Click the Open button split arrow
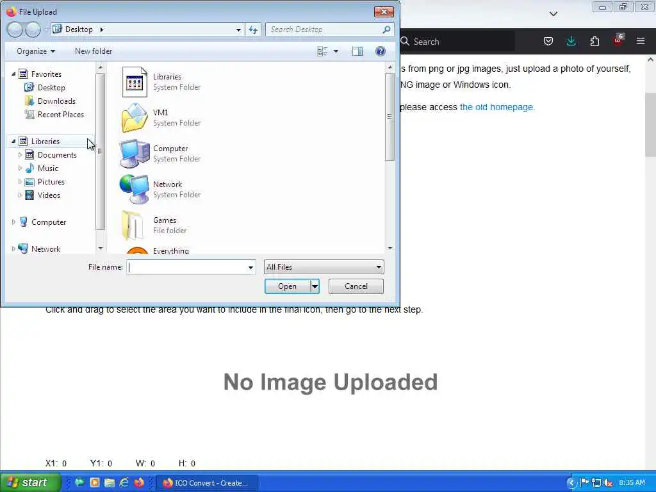 coord(315,286)
